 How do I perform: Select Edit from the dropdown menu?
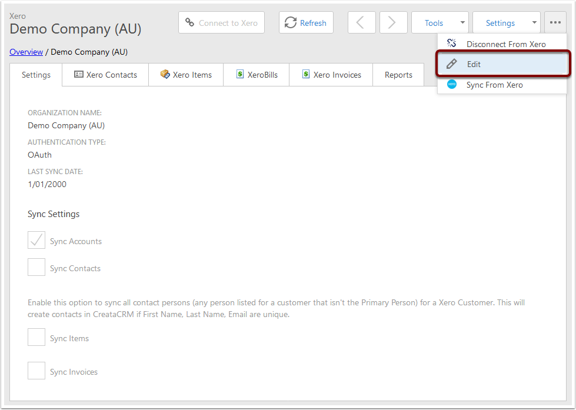point(502,64)
